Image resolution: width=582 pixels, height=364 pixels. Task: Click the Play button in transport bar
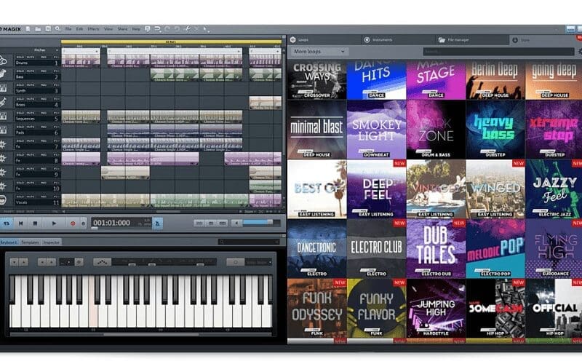(54, 223)
